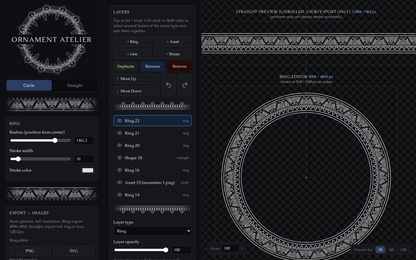
Task: Export ring editor as PNG
Action: click(30, 251)
